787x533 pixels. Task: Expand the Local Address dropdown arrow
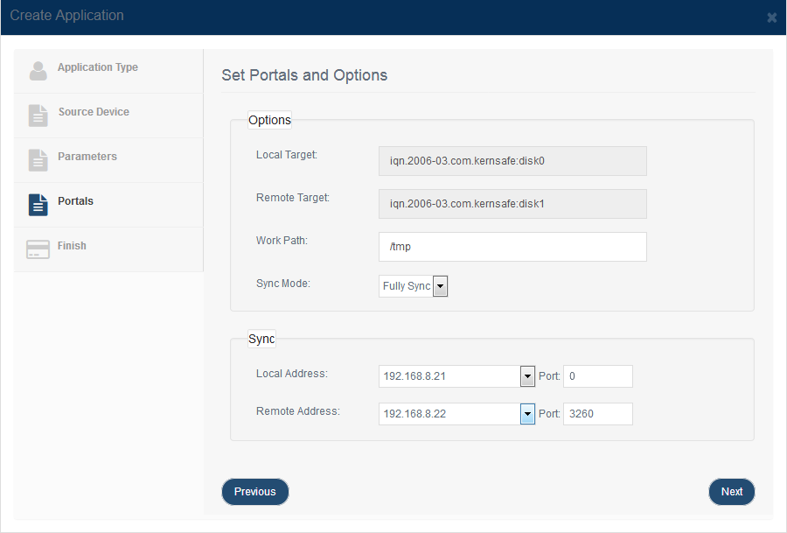tap(527, 376)
